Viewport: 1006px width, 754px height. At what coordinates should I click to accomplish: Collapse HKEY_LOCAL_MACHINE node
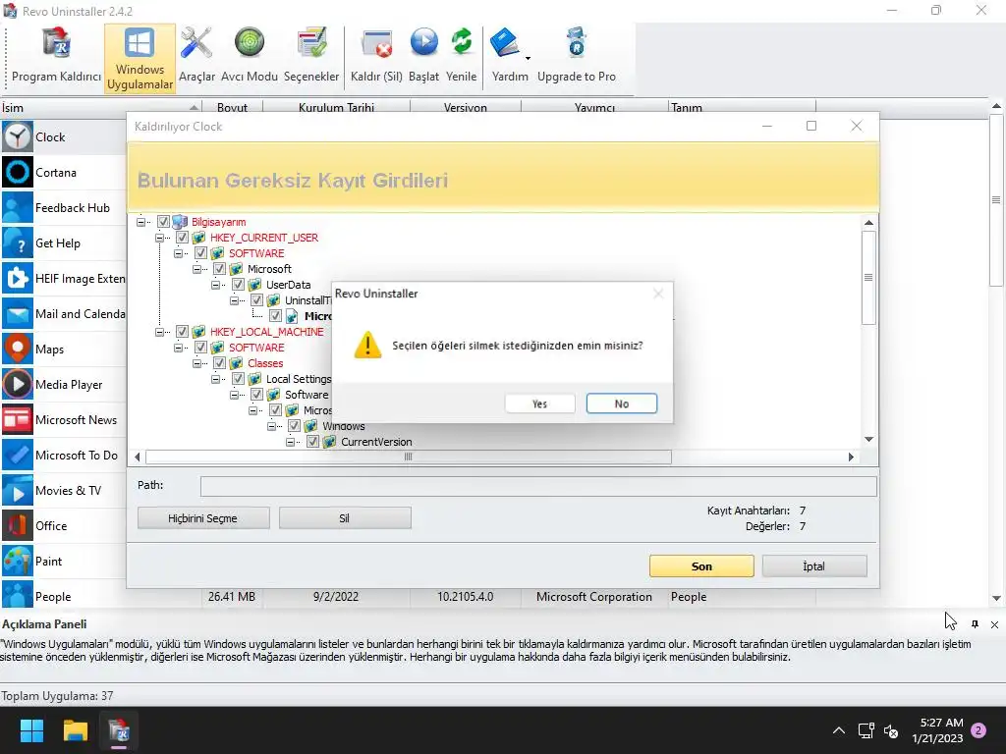point(159,332)
